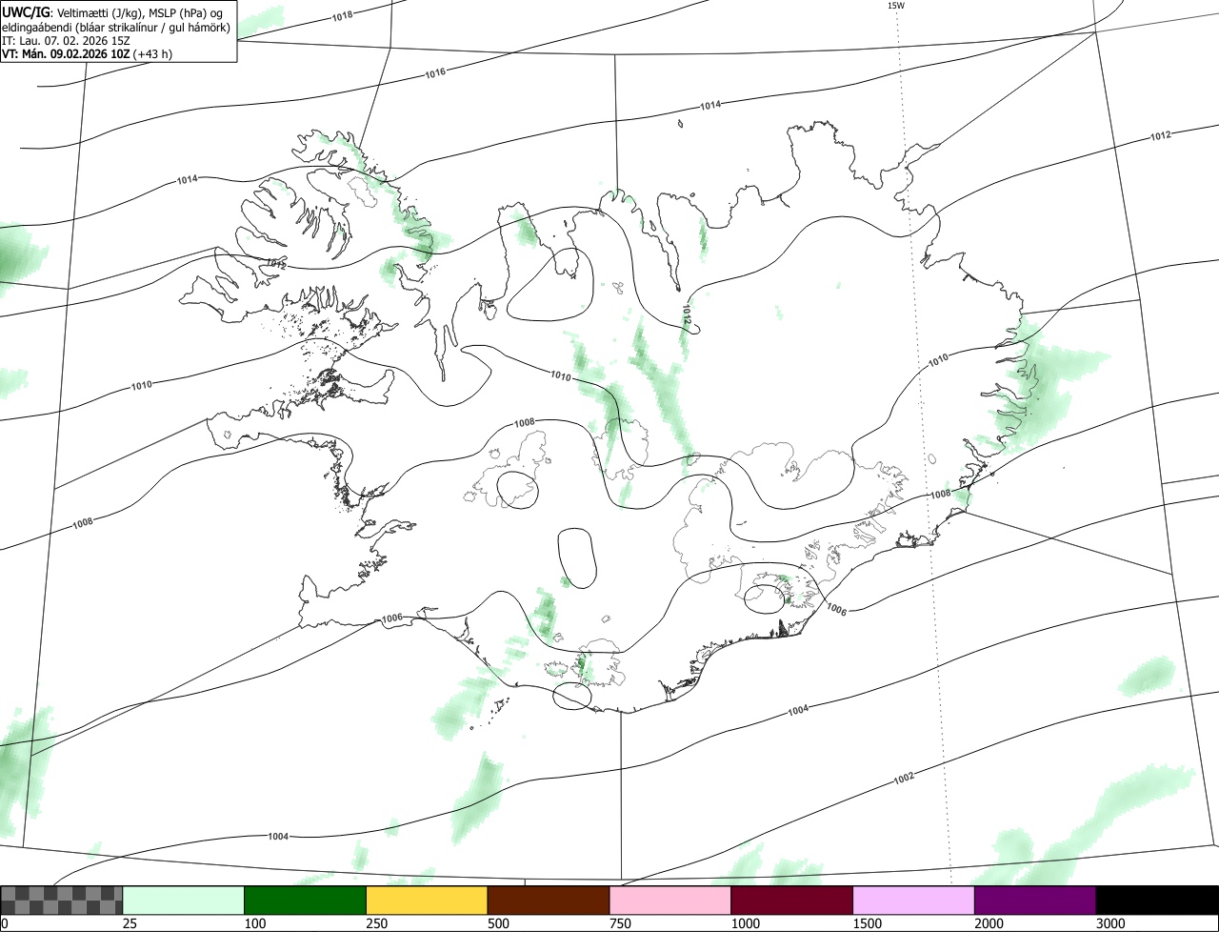
Task: Click the "1018" isobar label
Action: coord(343,15)
